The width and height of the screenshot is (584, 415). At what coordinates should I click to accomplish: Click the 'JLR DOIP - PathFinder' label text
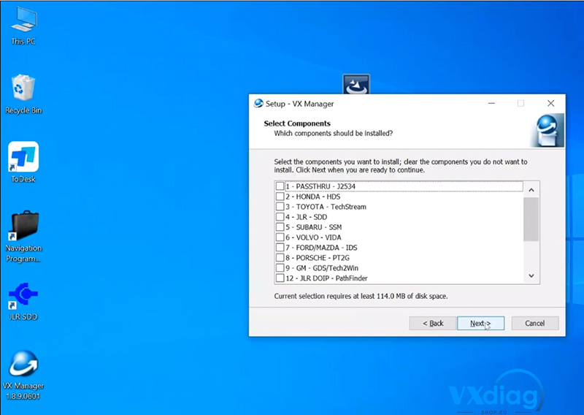[334, 278]
